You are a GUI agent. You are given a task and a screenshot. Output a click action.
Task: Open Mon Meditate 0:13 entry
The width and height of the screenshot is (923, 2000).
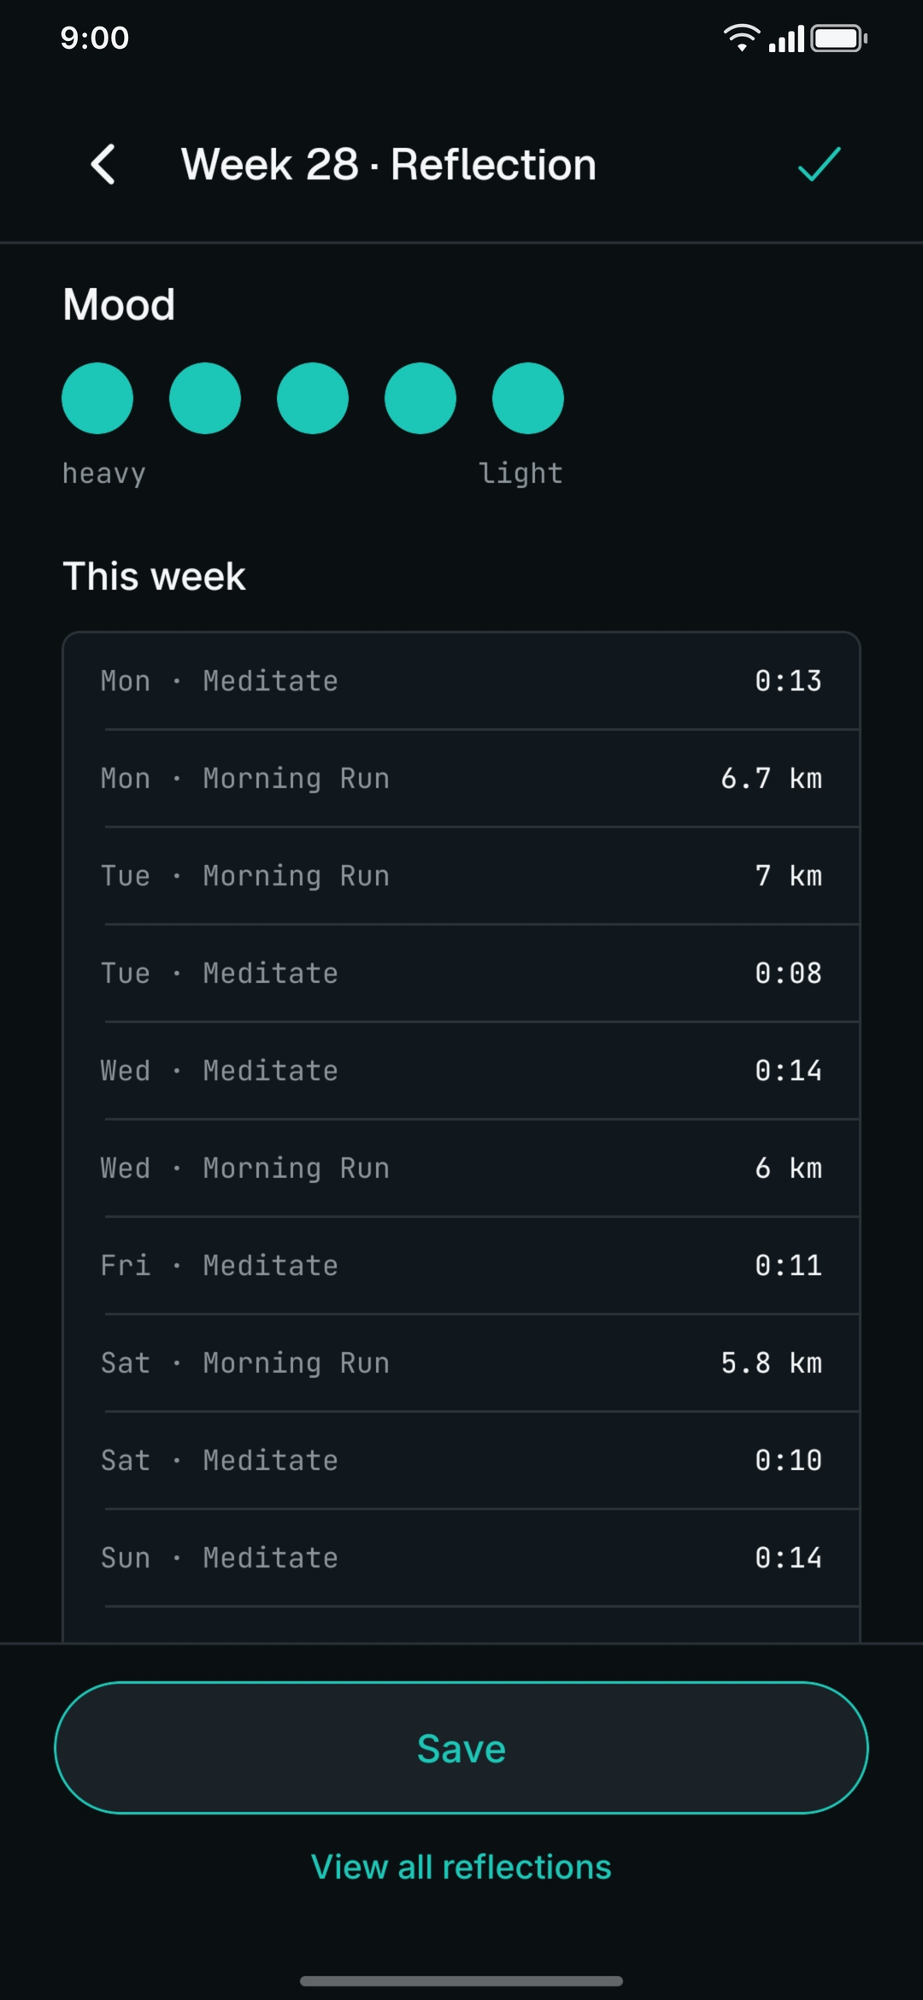tap(461, 681)
